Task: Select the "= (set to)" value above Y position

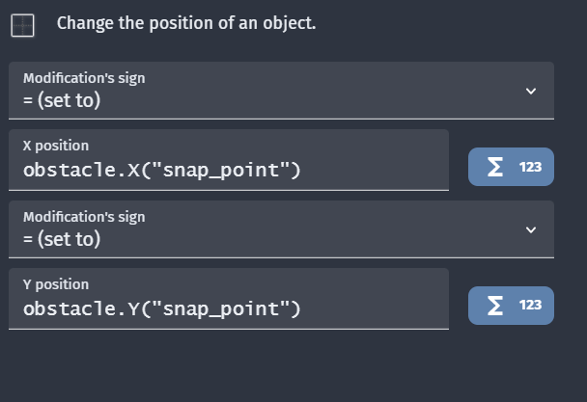Action: [62, 239]
